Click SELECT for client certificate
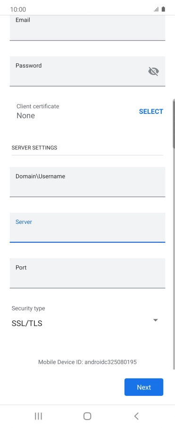The image size is (175, 428). [151, 111]
